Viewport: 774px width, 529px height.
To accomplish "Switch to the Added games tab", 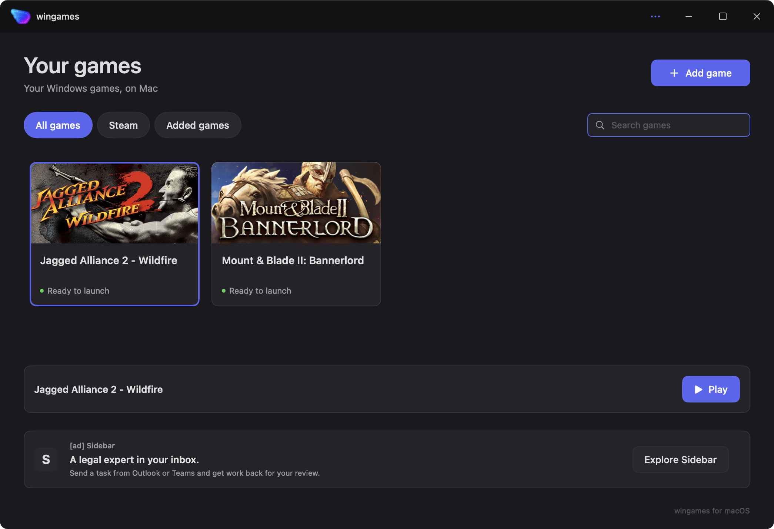I will 197,125.
